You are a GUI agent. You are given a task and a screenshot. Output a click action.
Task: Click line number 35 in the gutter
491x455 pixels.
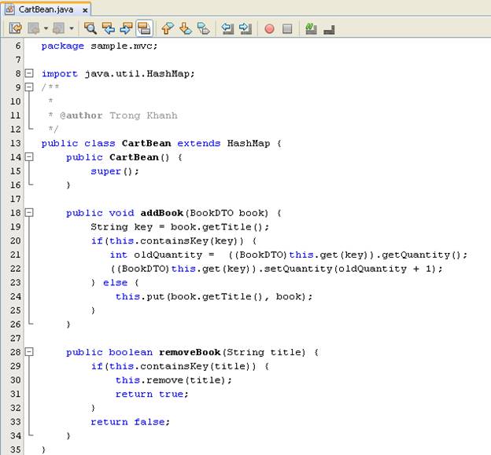click(16, 449)
